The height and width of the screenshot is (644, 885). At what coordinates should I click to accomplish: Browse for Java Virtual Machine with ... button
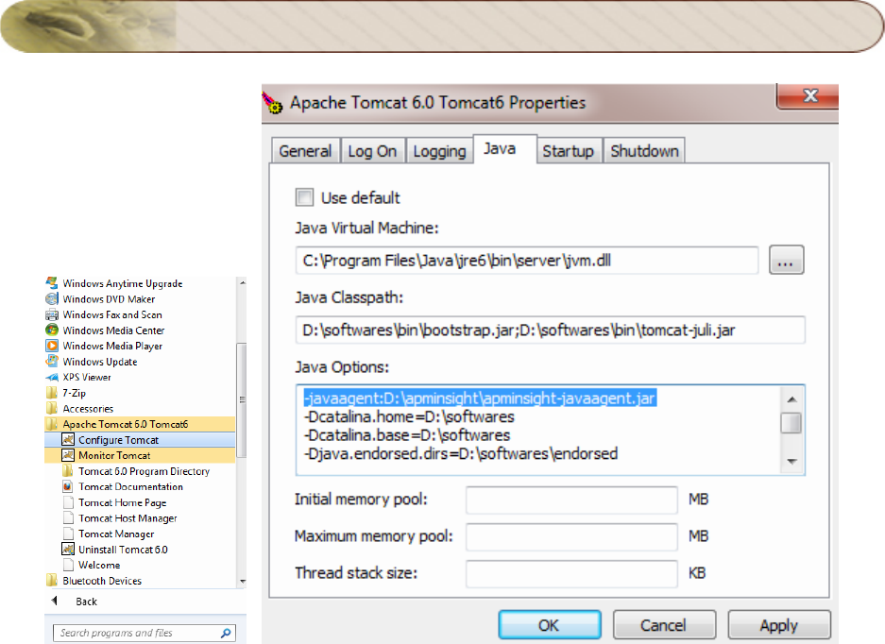pyautogui.click(x=786, y=261)
